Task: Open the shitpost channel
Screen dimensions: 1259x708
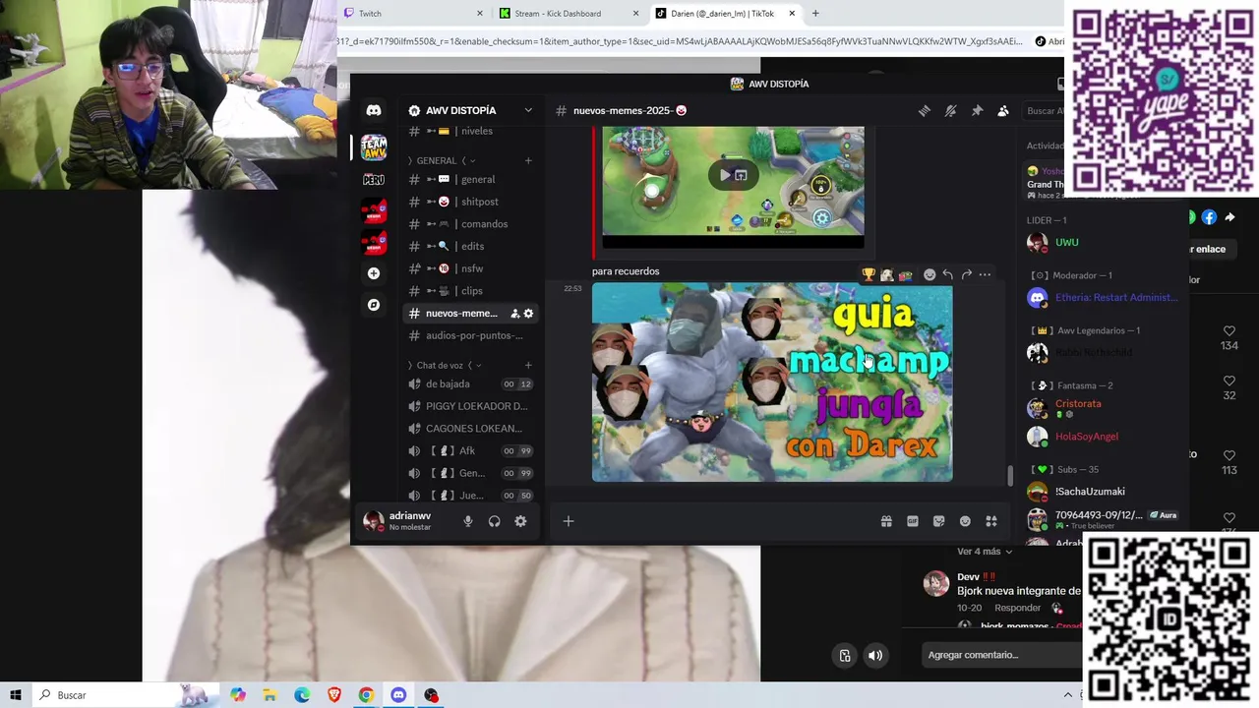Action: pyautogui.click(x=470, y=202)
